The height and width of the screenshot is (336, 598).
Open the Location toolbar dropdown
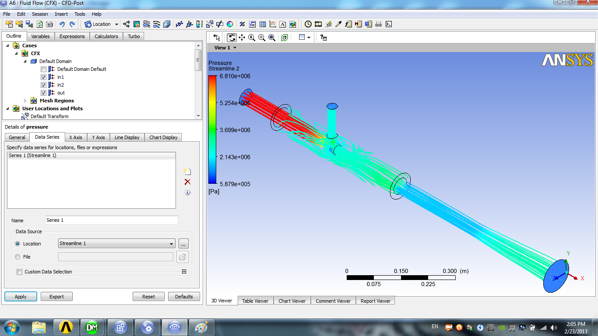116,24
